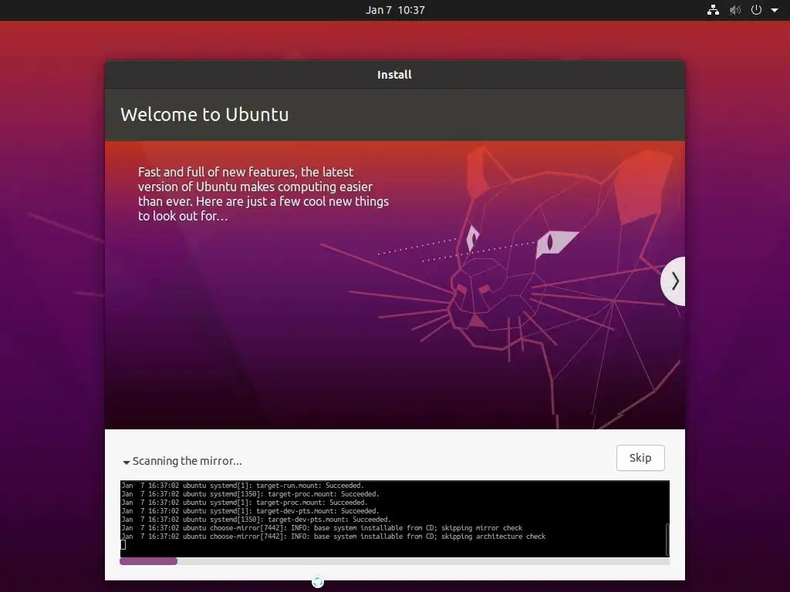This screenshot has height=592, width=790.
Task: Click the spinning busy cursor below installer
Action: 317,582
